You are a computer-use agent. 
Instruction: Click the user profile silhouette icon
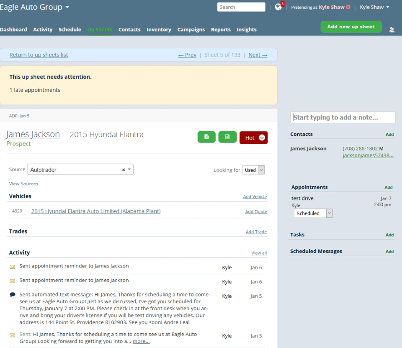click(x=392, y=30)
